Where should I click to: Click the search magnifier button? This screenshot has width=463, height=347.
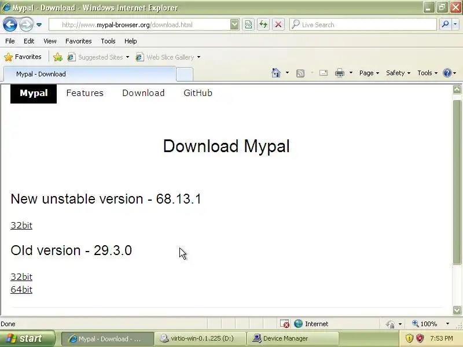[445, 24]
